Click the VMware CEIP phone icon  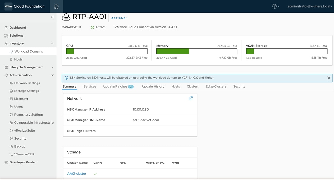pos(11,154)
